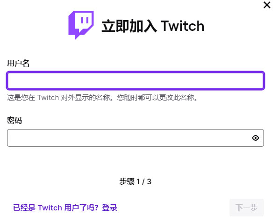Toggle password visibility in 密码 box
Image resolution: width=278 pixels, height=223 pixels.
(x=255, y=138)
